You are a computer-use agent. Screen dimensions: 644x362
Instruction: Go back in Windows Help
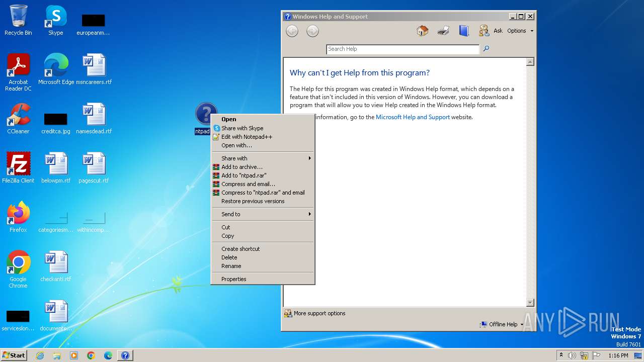click(x=292, y=31)
